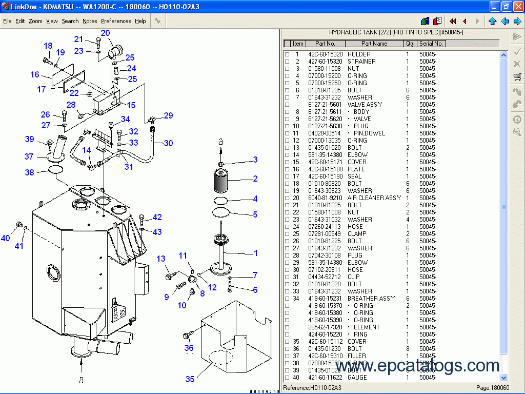The width and height of the screenshot is (525, 394).
Task: Click the upper plug connector icon
Action: tap(517, 91)
